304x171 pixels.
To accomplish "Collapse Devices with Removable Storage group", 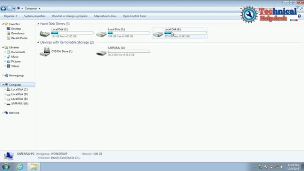I will [x=38, y=42].
